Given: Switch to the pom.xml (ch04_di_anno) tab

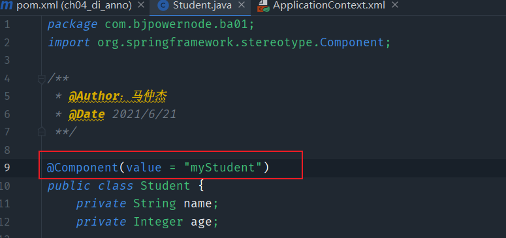Looking at the screenshot, I should 74,5.
